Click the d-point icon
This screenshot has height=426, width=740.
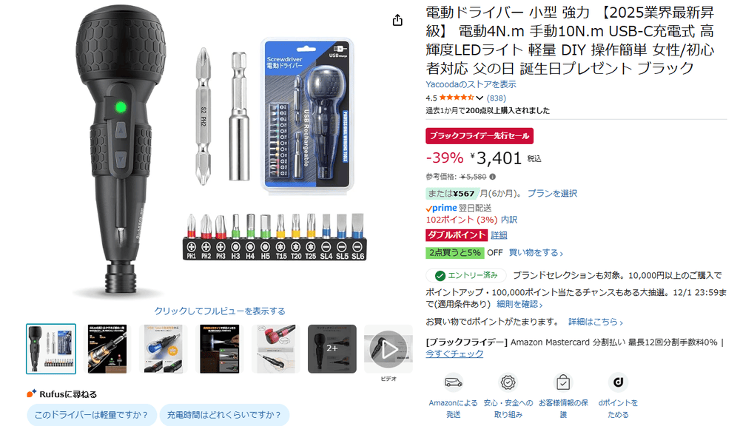[x=618, y=382]
